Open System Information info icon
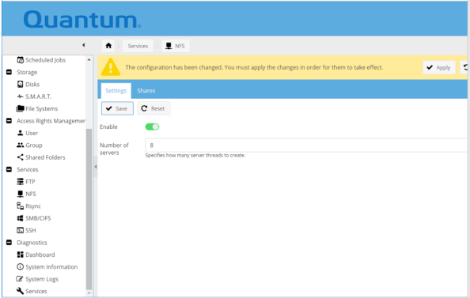Screen dimensions: 470x298 pyautogui.click(x=20, y=266)
